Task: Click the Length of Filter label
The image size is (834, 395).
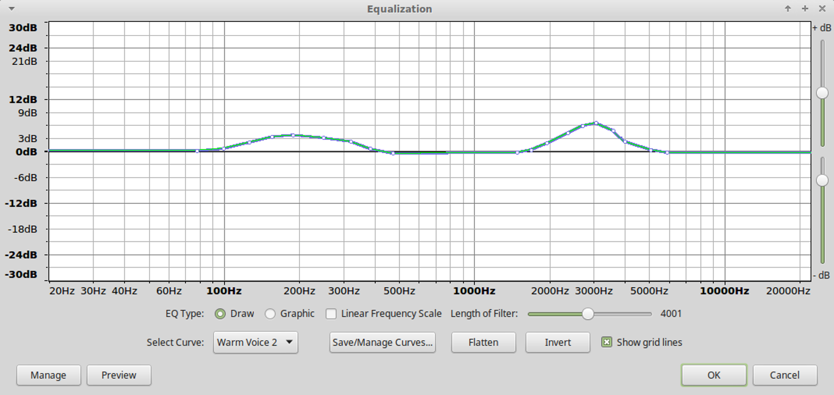Action: (484, 314)
